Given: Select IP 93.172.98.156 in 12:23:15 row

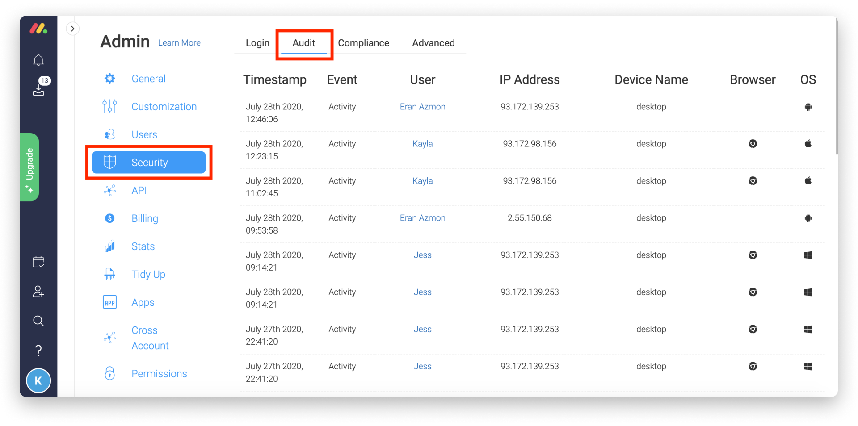Looking at the screenshot, I should pos(530,144).
